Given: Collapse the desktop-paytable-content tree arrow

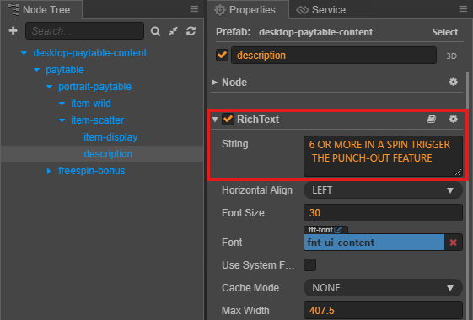Looking at the screenshot, I should 24,53.
